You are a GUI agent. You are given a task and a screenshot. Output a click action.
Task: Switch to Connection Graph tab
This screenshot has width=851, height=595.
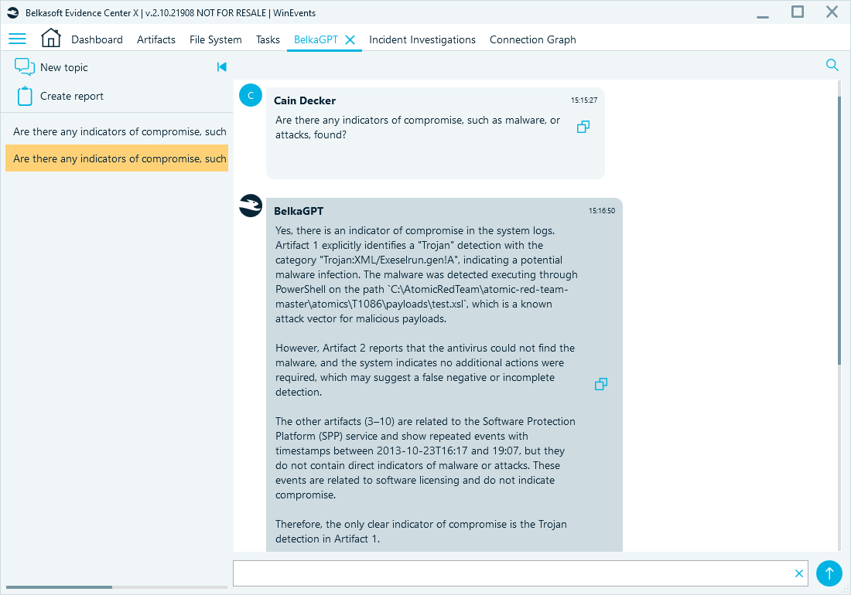click(532, 39)
